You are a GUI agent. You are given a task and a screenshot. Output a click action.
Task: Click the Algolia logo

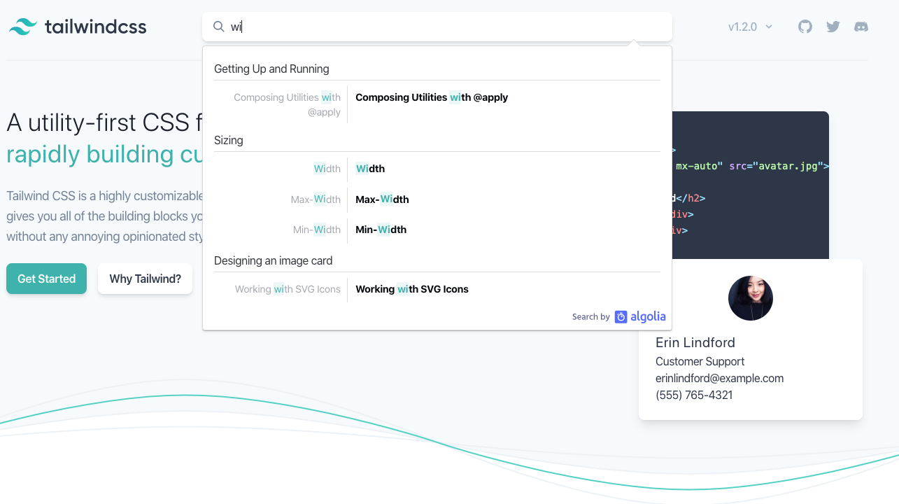(x=640, y=316)
